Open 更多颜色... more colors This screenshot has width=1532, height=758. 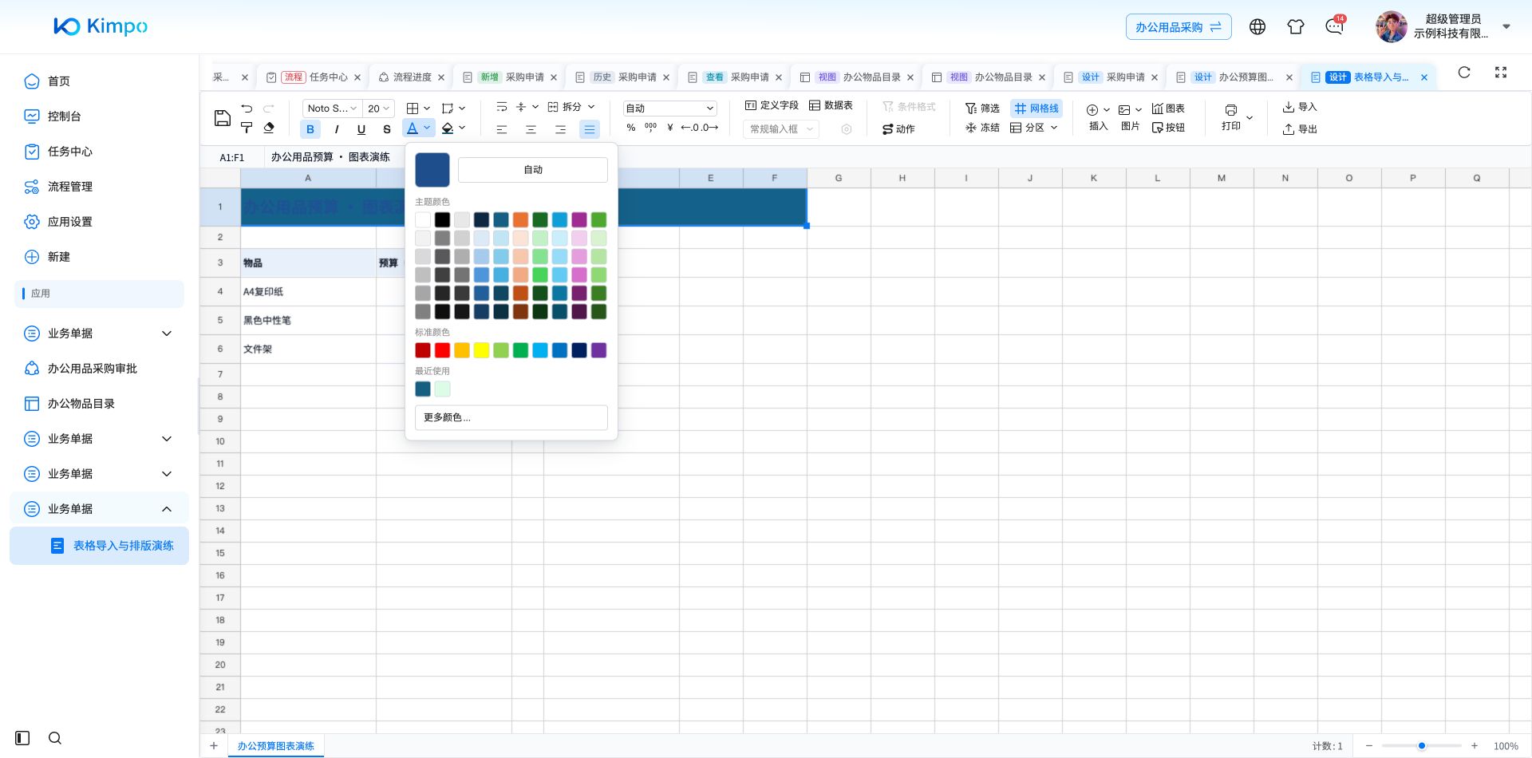(511, 417)
